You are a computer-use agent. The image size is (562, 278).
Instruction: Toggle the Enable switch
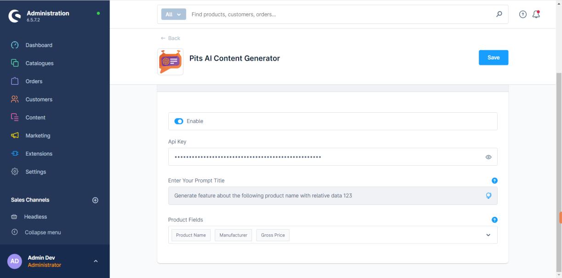[x=178, y=122]
